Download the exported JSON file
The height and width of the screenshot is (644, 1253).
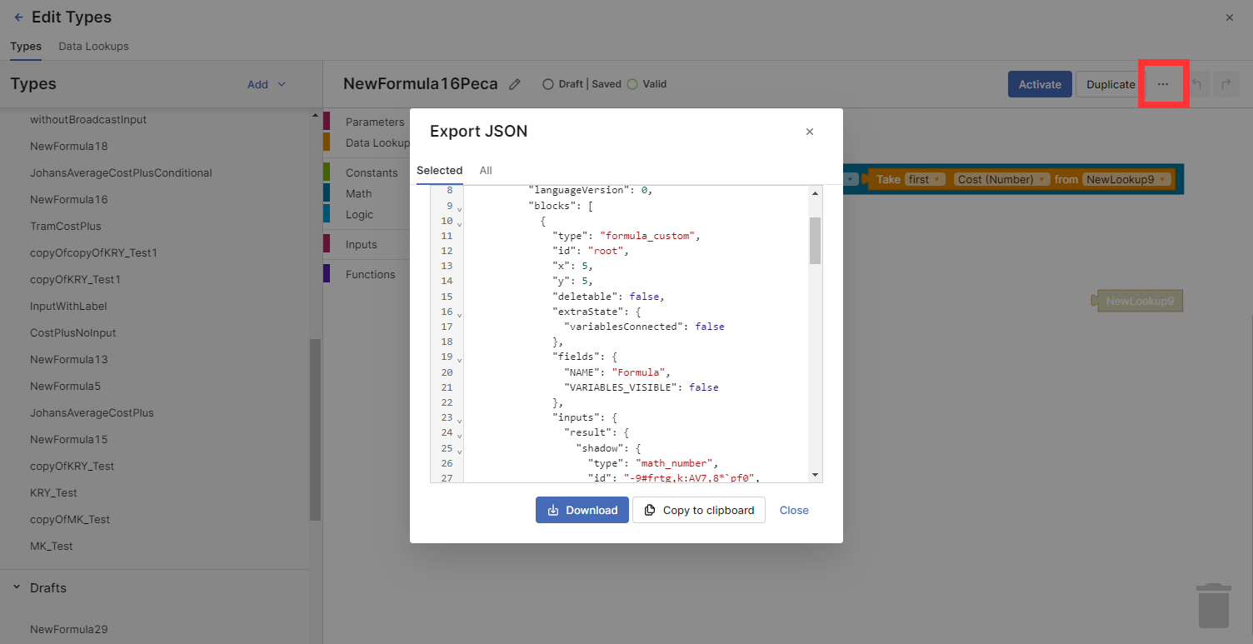click(582, 510)
